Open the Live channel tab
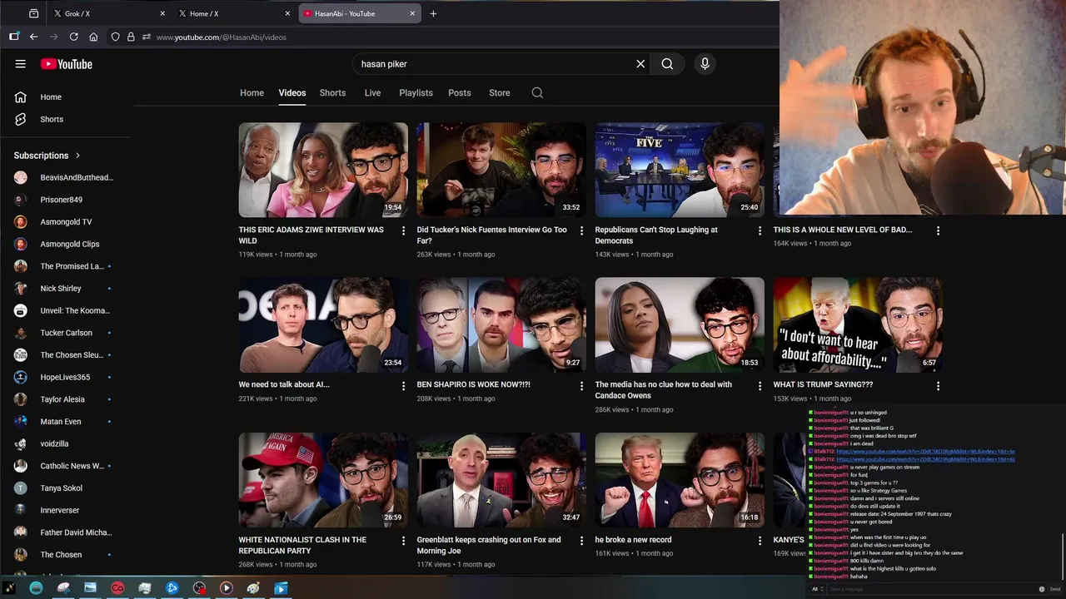 (372, 93)
